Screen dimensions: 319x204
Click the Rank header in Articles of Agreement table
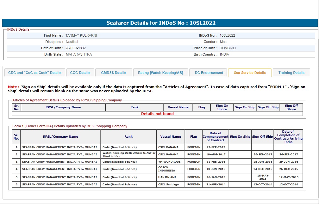134,107
